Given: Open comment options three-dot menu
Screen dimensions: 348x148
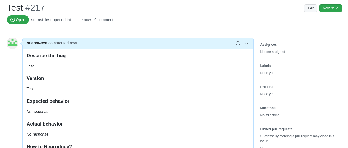Looking at the screenshot, I should coord(246,43).
